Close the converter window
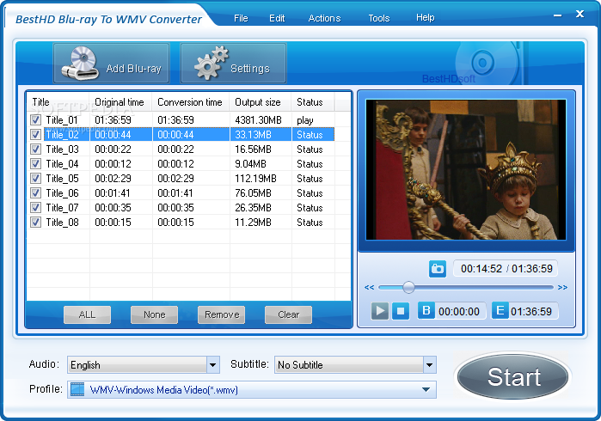This screenshot has height=421, width=601. (580, 14)
